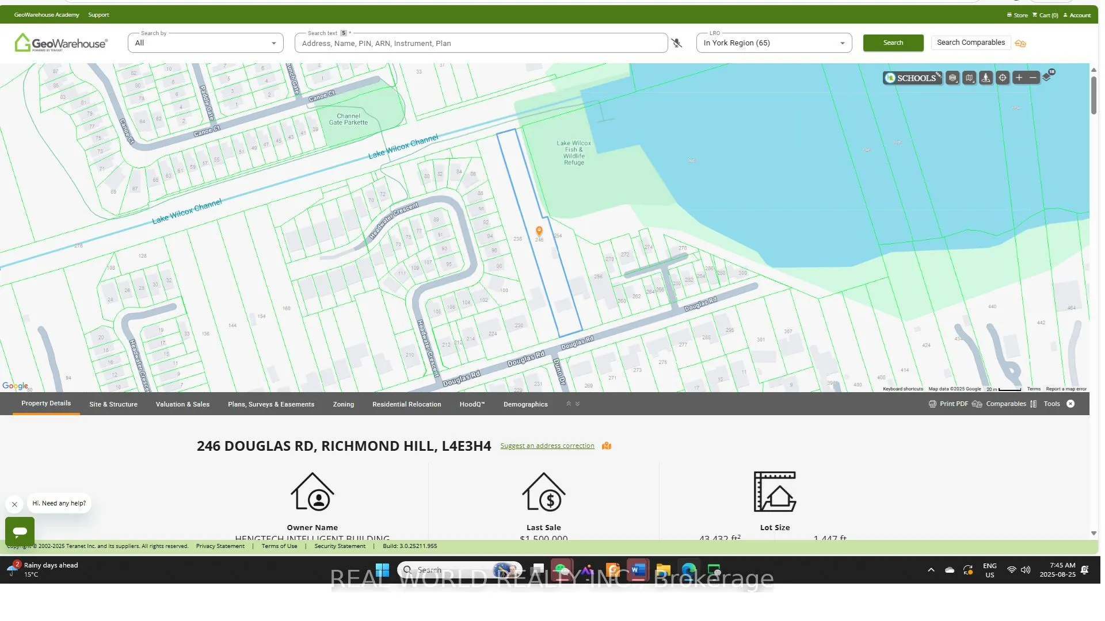Click the Last Sale dollar house icon
Viewport: 1105px width, 621px height.
pyautogui.click(x=544, y=492)
